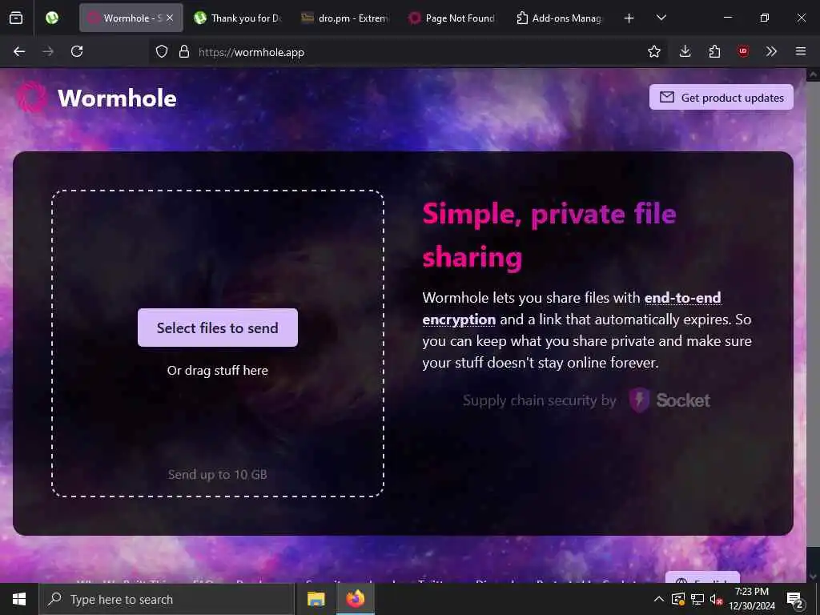Open File Explorer from the taskbar
This screenshot has width=820, height=615.
pos(316,599)
